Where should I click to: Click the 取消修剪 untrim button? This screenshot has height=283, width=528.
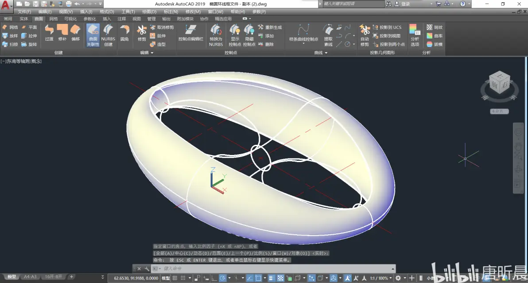click(x=162, y=27)
